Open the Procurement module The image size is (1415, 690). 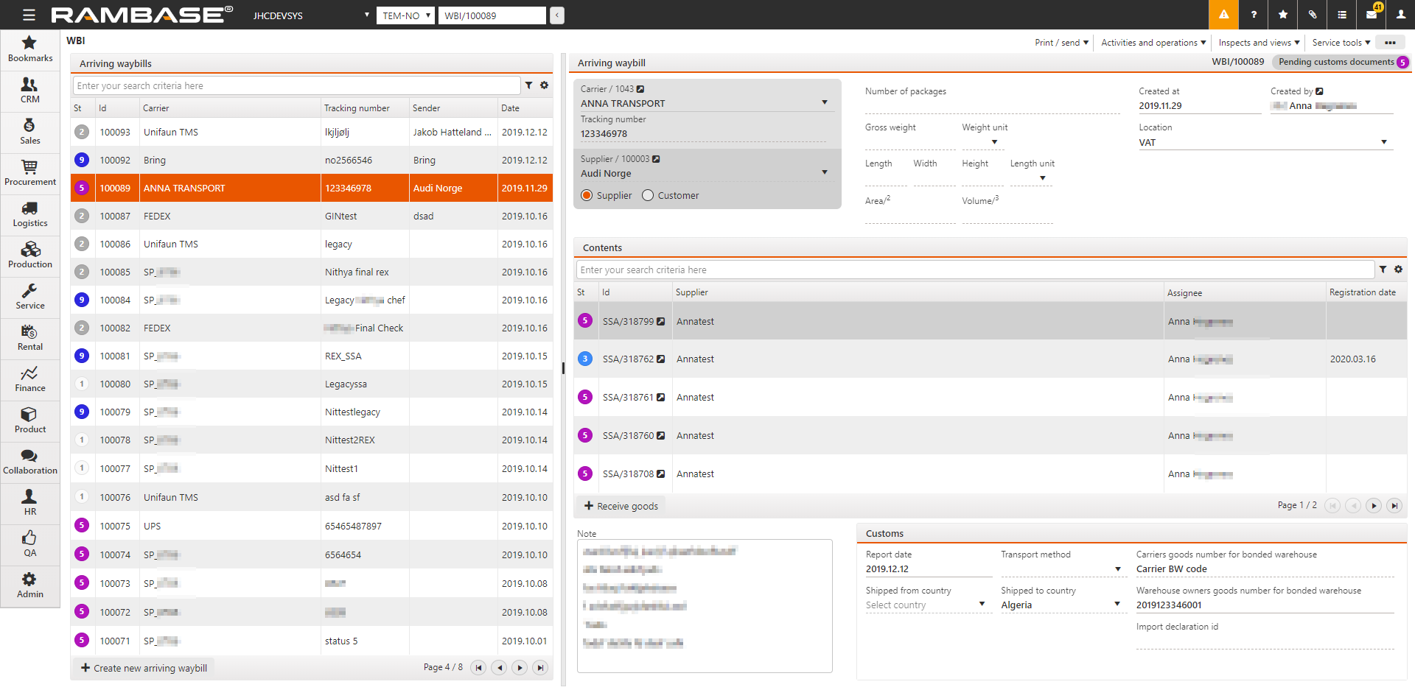tap(29, 173)
